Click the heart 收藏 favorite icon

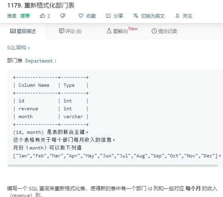click(x=81, y=16)
